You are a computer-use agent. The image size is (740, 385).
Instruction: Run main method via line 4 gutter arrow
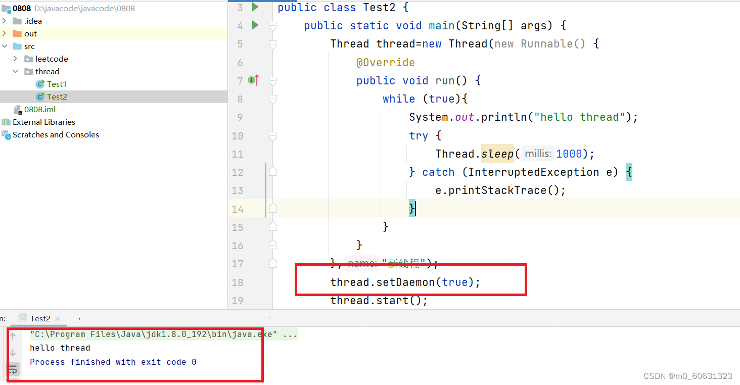[255, 25]
